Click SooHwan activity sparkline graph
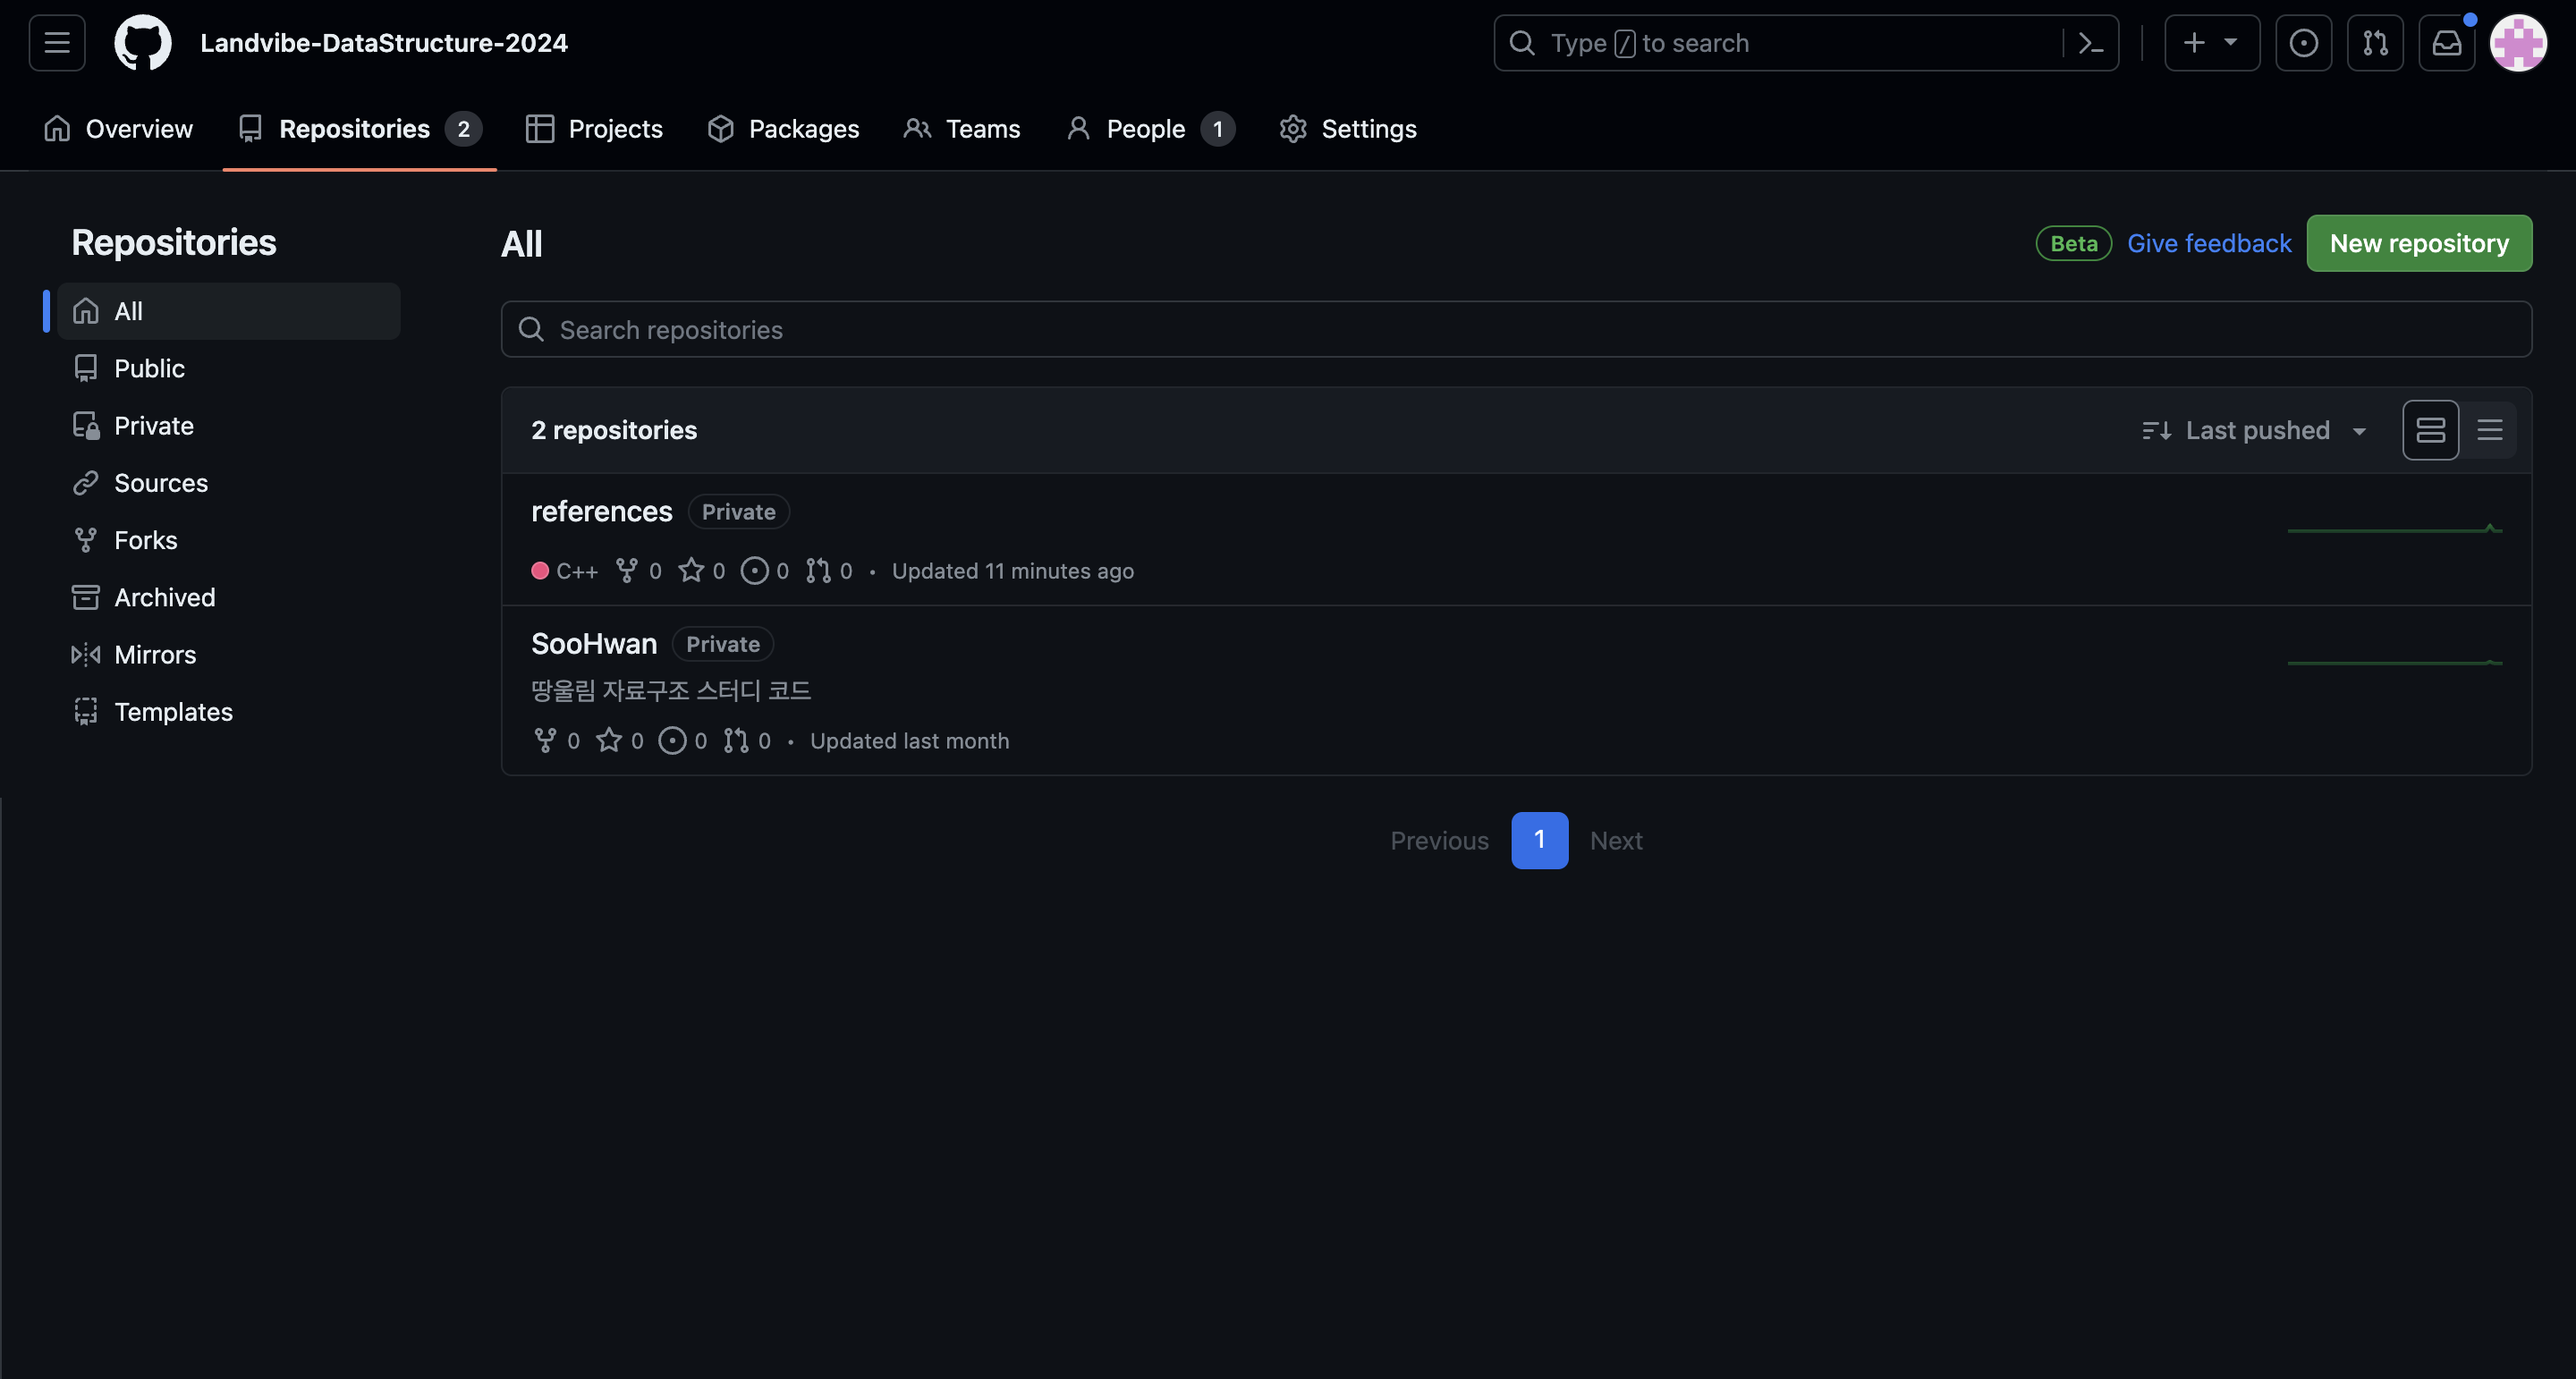 tap(2395, 661)
